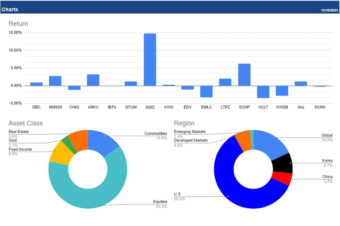
Task: Click the Emerging Markets 1.4% label
Action: tap(188, 133)
